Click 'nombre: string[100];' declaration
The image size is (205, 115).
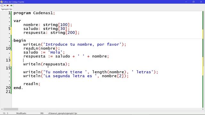[x=48, y=25]
